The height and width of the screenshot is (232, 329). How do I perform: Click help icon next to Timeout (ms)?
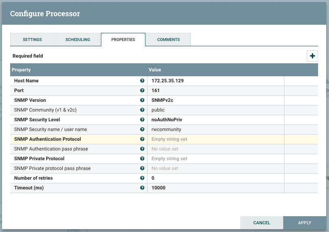(x=142, y=188)
